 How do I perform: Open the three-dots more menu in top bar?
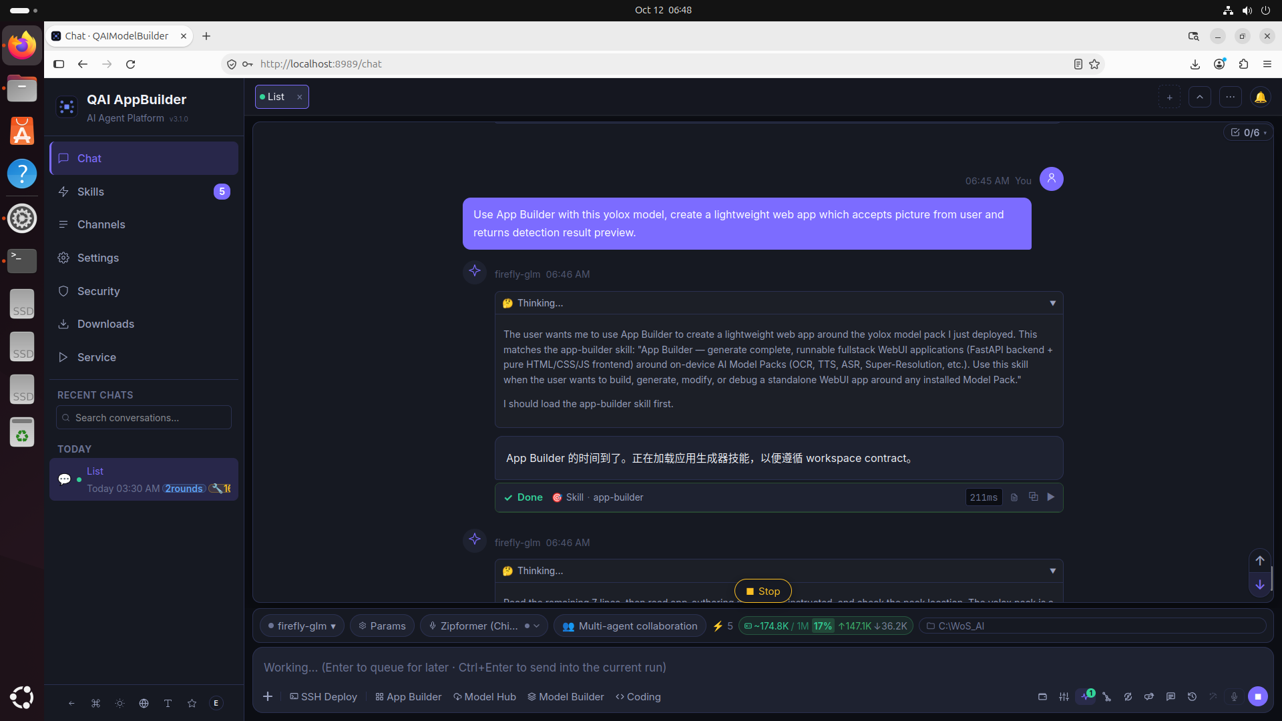click(1230, 97)
